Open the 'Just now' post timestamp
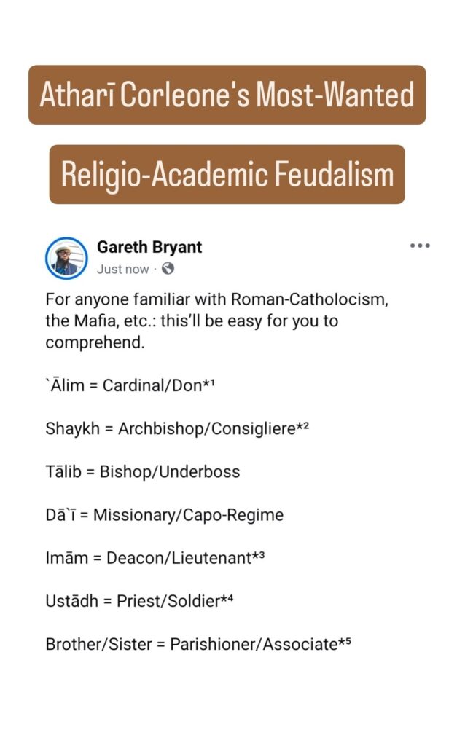465x746 pixels. 122,269
